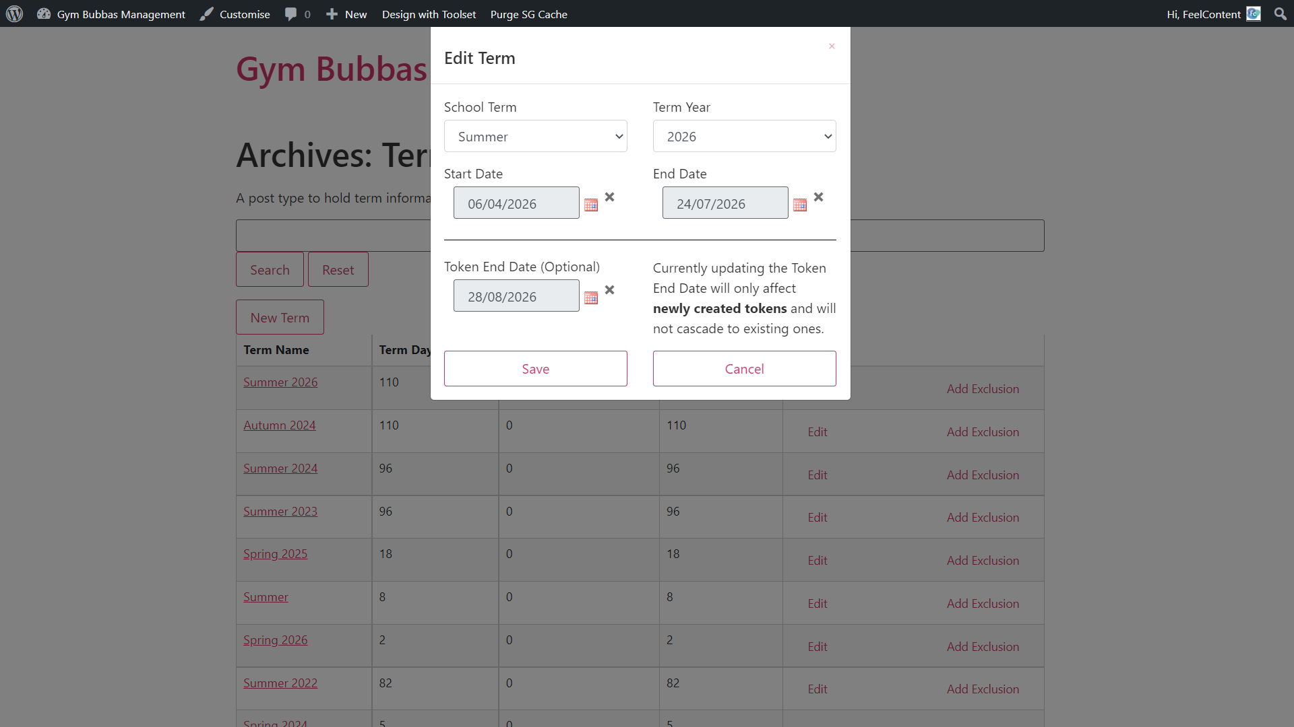The width and height of the screenshot is (1294, 727).
Task: Click the Start Date input field
Action: (x=516, y=203)
